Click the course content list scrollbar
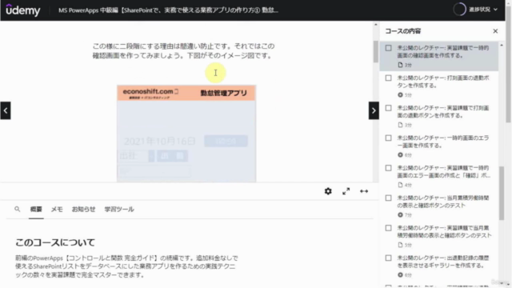Screen dimensions: 512x288 (502, 193)
